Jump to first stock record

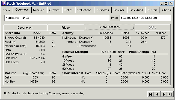[150, 94]
